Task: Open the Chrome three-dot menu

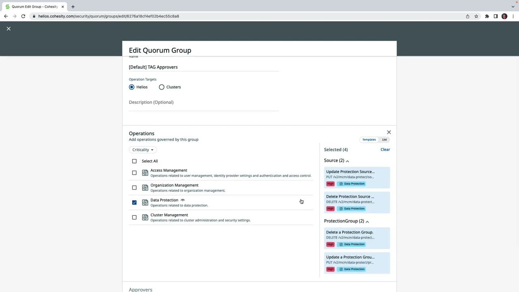Action: [x=513, y=16]
